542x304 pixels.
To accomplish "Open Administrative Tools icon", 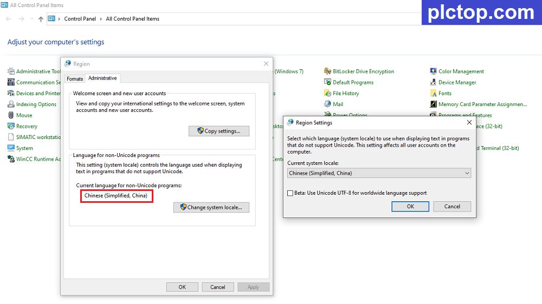I will tap(11, 71).
